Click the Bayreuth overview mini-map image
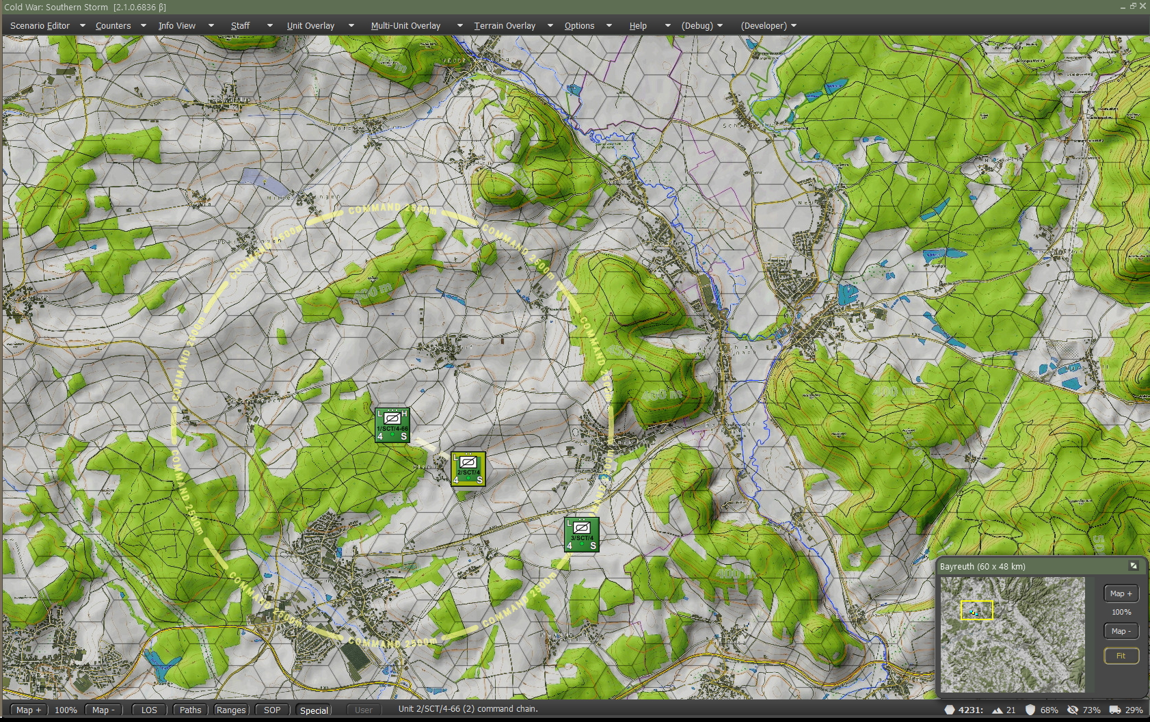The width and height of the screenshot is (1150, 722). pyautogui.click(x=1013, y=634)
